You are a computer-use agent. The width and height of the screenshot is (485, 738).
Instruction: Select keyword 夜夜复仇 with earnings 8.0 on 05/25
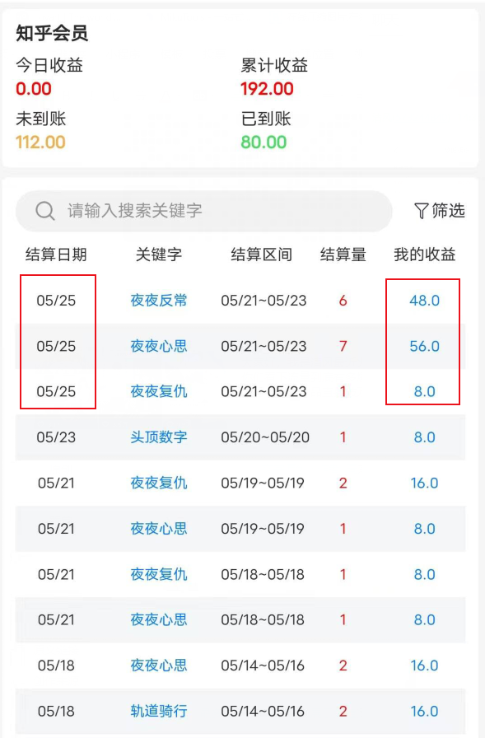click(x=159, y=391)
